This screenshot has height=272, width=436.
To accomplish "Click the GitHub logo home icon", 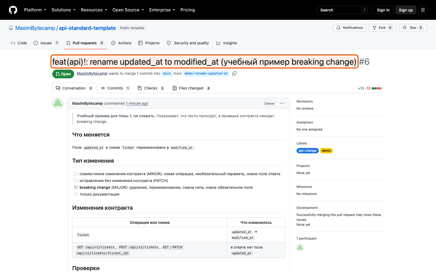I will pos(13,10).
